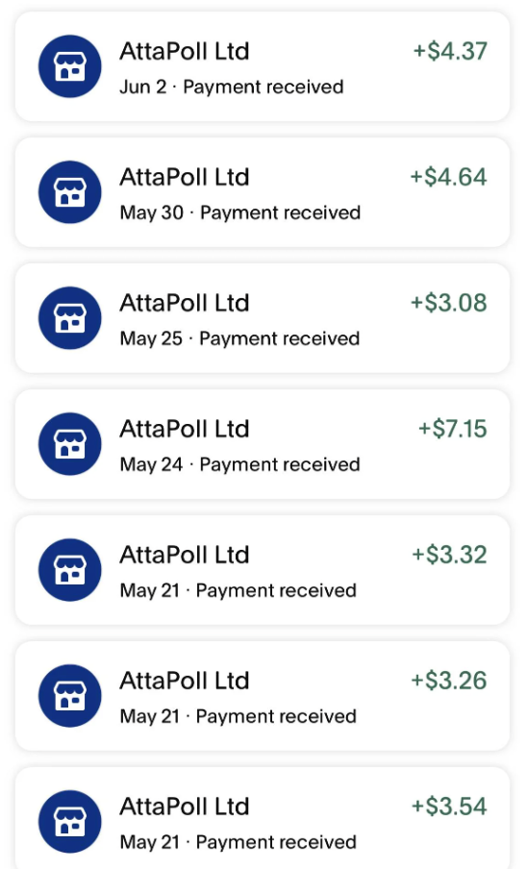The image size is (527, 869).
Task: Tap the store icon beside +$3.54 payment
Action: click(x=70, y=821)
